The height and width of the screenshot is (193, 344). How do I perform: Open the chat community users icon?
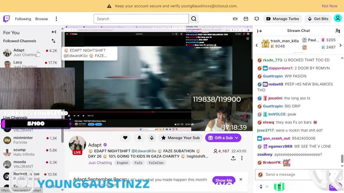click(338, 31)
